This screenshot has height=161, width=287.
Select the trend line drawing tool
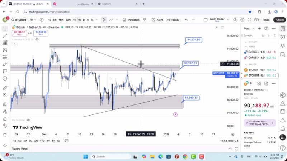[x=5, y=36]
